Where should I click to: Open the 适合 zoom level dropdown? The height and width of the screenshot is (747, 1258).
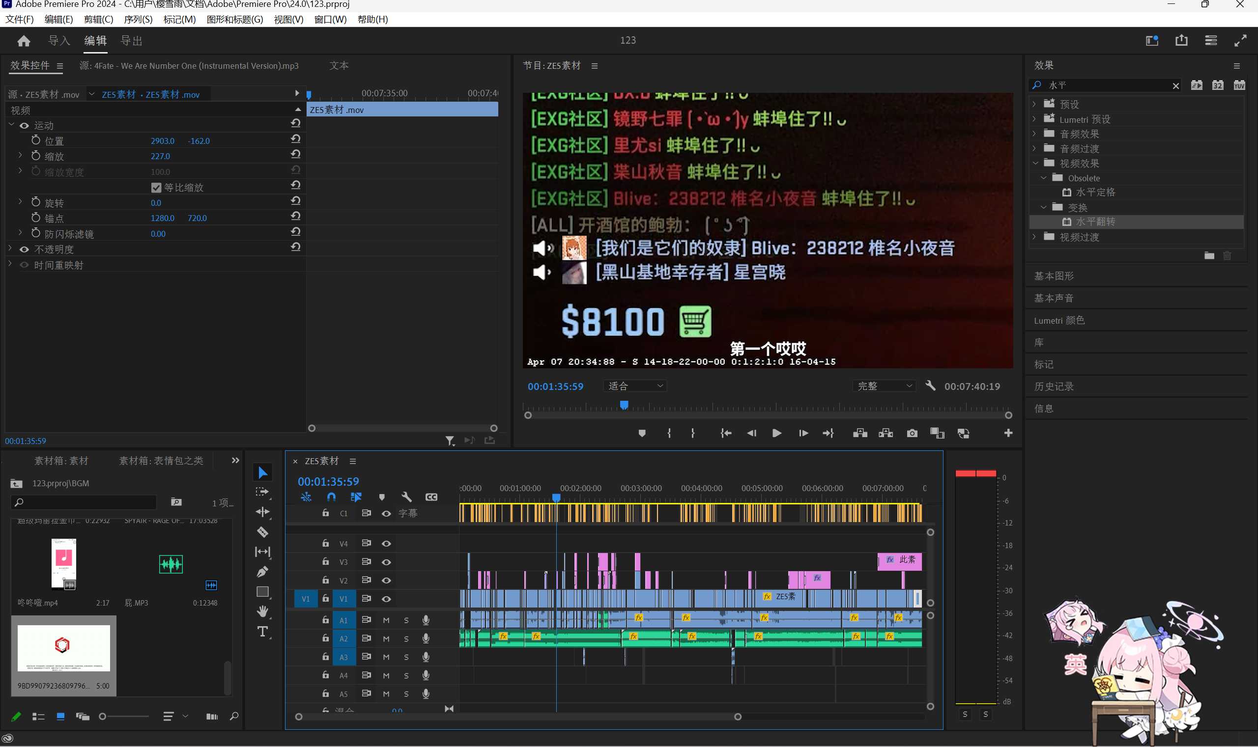tap(635, 386)
